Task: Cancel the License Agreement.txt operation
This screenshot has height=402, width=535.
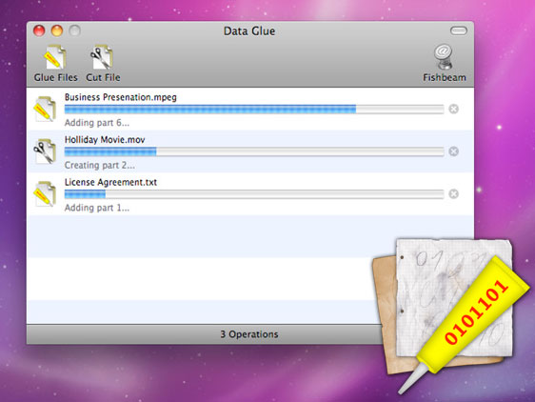Action: click(453, 194)
